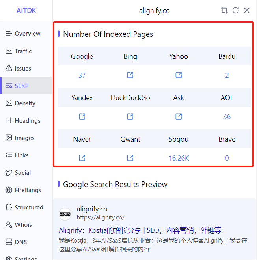Open the Overview section
This screenshot has width=257, height=260.
[26, 34]
